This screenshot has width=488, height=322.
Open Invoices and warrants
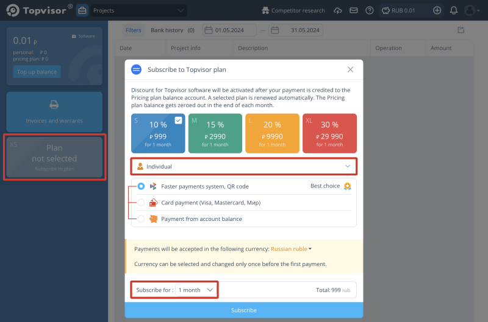point(54,112)
